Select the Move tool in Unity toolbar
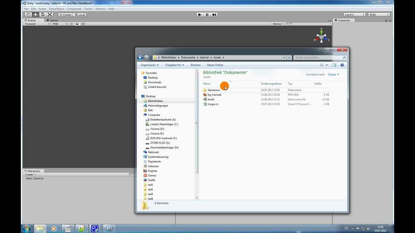 tap(35, 15)
